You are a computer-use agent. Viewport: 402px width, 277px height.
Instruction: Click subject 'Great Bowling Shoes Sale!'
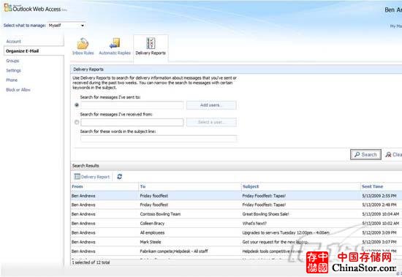265,214
